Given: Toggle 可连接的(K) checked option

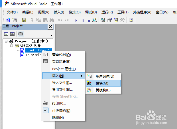Looking at the screenshot, I should (64, 110).
